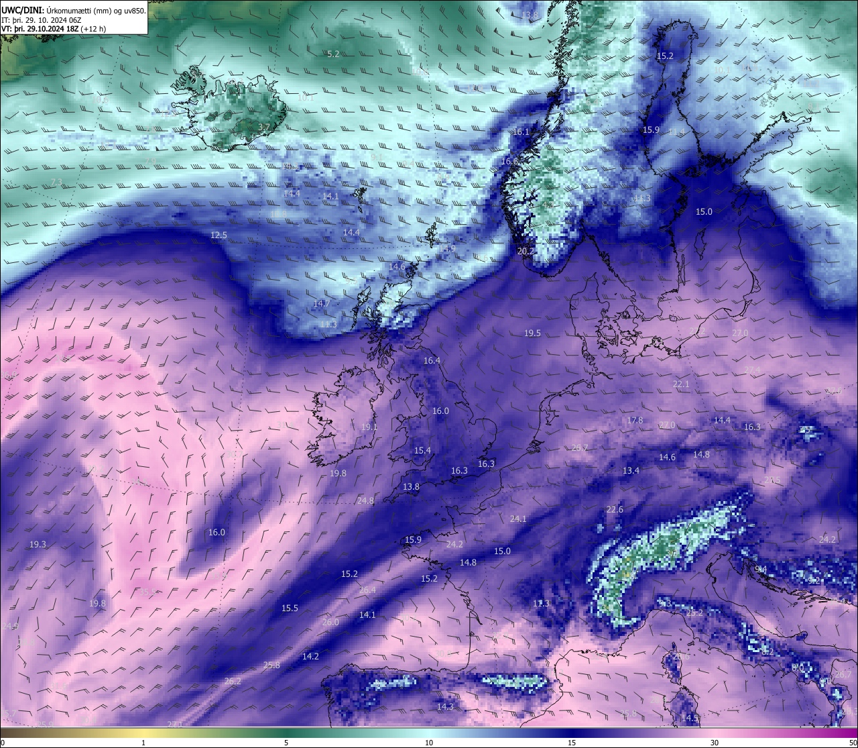Click the 19.5 value over North Sea
The height and width of the screenshot is (748, 858).
pyautogui.click(x=532, y=333)
